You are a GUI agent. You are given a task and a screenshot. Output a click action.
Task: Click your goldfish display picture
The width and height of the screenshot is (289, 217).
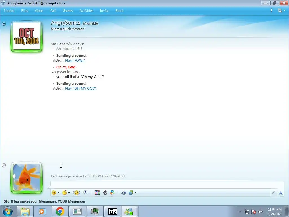coord(27,177)
